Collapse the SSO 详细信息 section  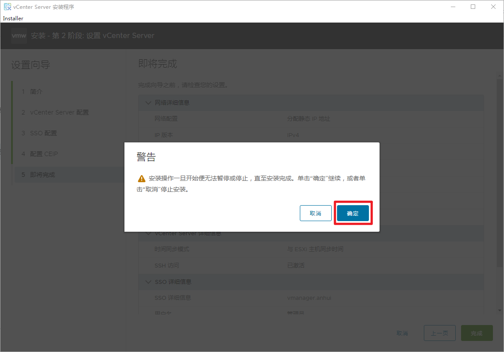(148, 282)
